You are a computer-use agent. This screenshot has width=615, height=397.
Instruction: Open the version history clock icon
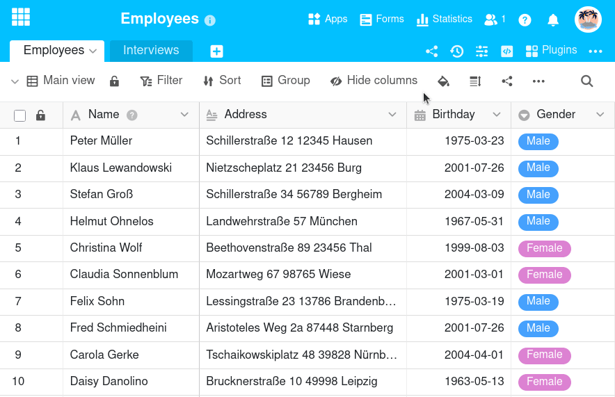(457, 51)
